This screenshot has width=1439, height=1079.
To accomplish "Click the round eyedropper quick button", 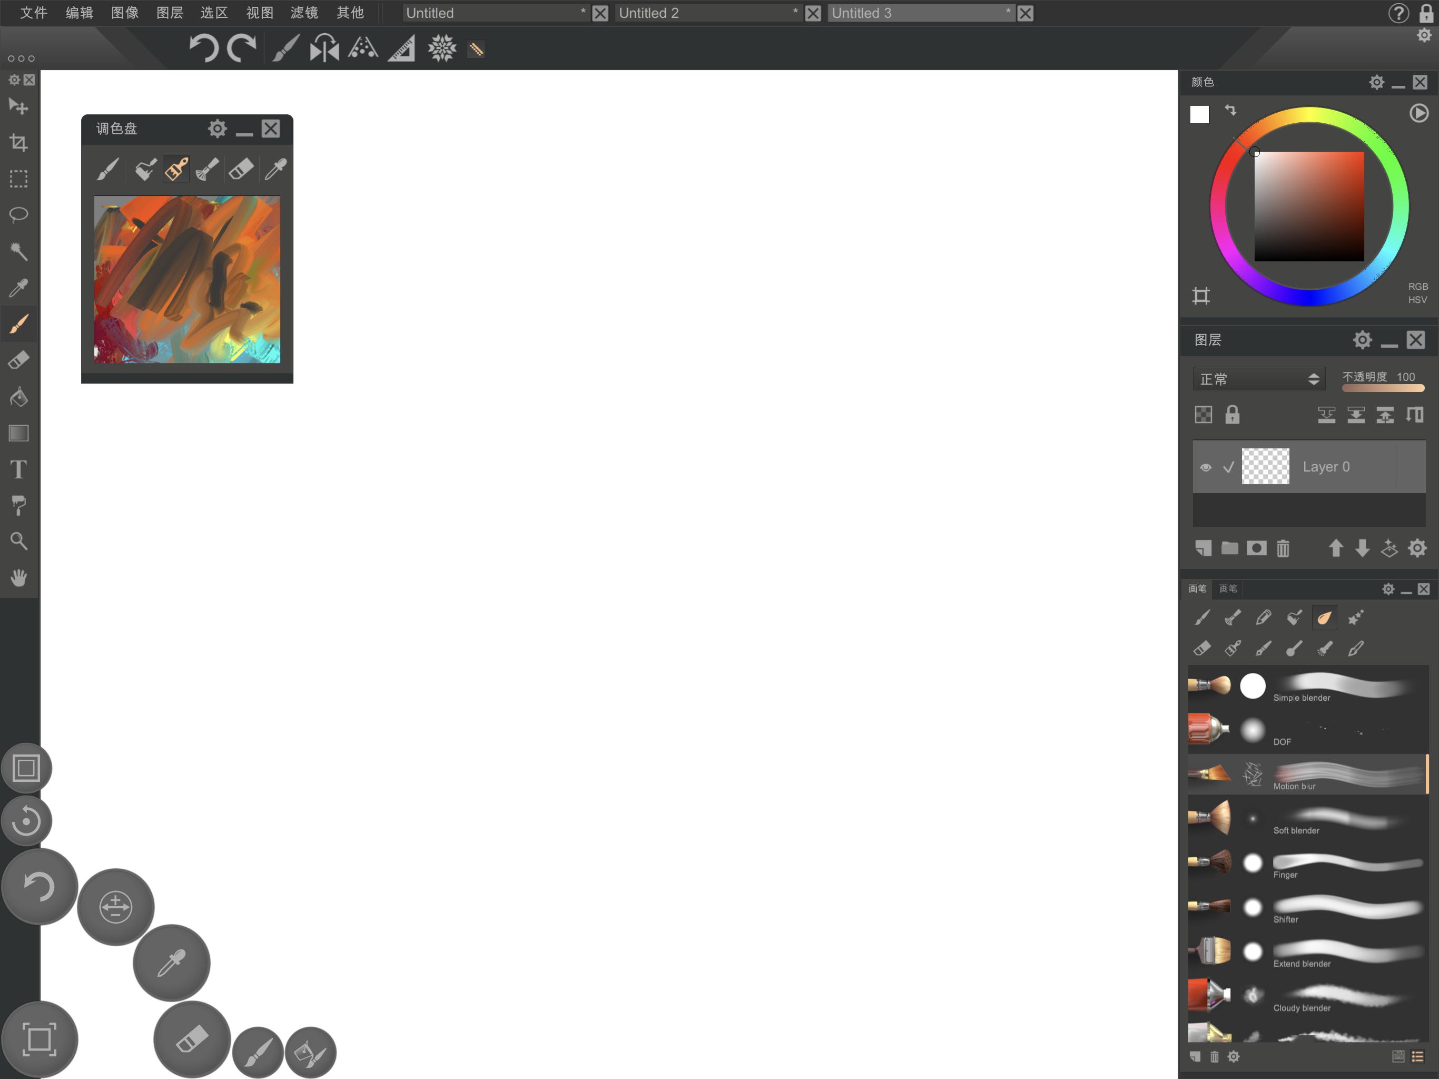I will [x=172, y=963].
